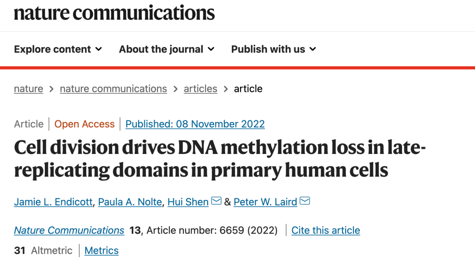Click the envelope icon after Peter W. Laird
This screenshot has width=475, height=277.
pyautogui.click(x=305, y=201)
